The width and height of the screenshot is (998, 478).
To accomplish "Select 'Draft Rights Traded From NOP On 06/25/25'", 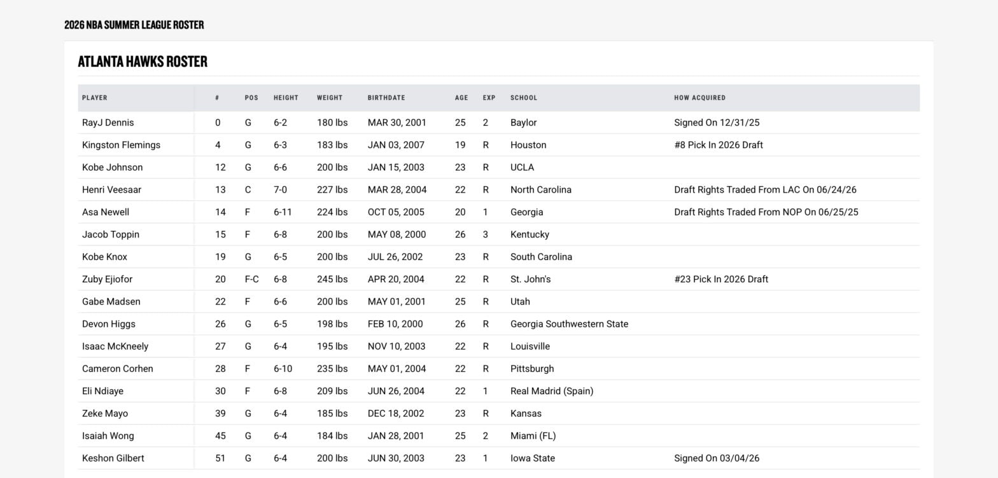I will click(x=766, y=212).
